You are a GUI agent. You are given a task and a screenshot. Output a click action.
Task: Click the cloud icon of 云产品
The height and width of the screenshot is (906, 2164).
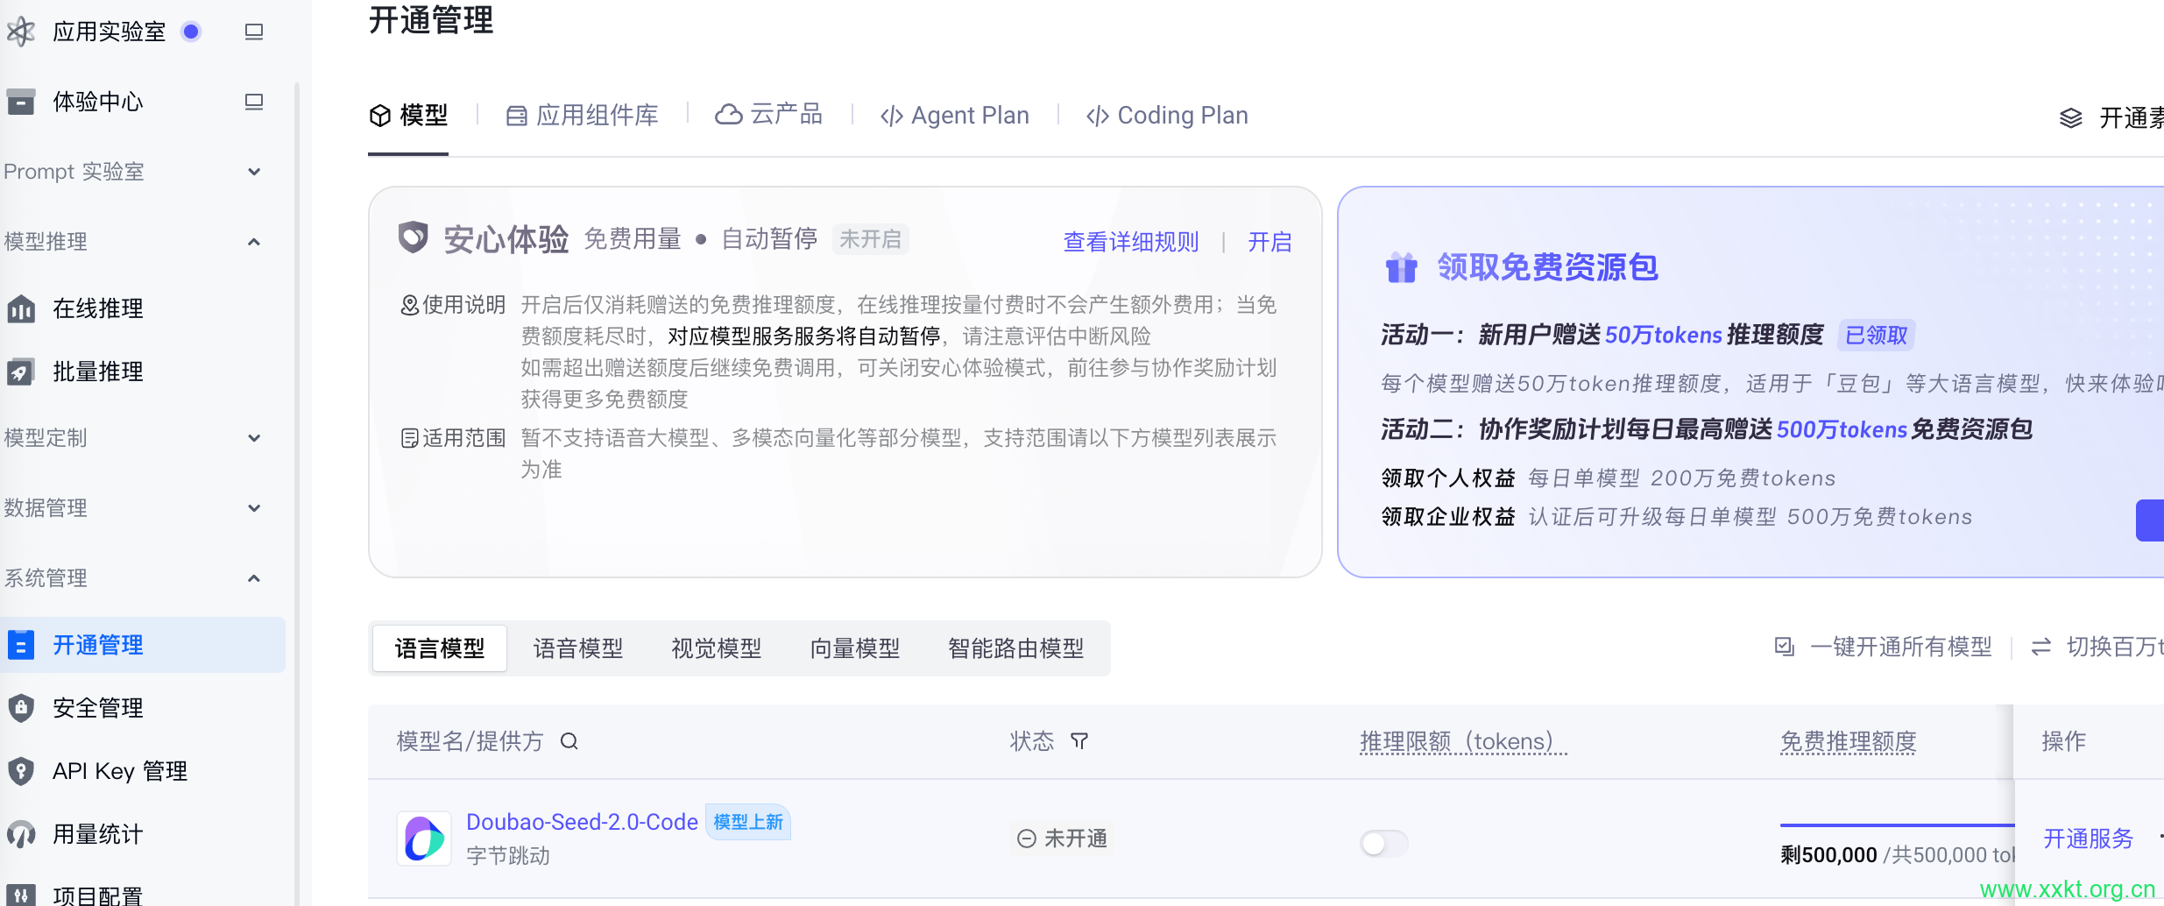tap(729, 115)
